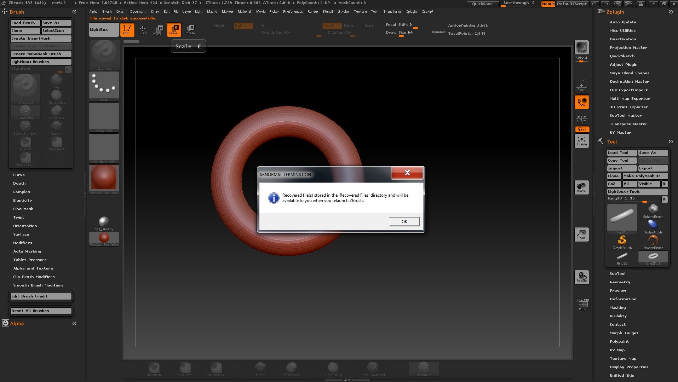Open the Dots stroke selector thumbnail
This screenshot has height=382, width=678.
pos(104,86)
